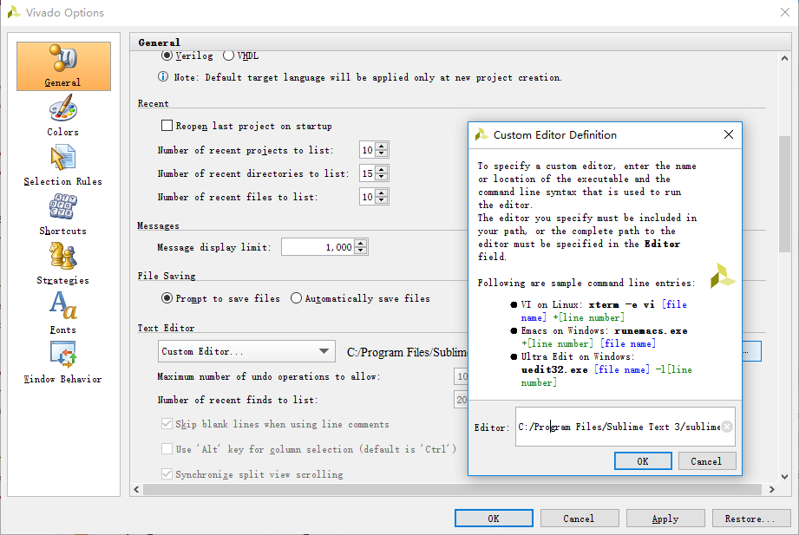
Task: Close the Custom Editor Definition dialog
Action: coord(729,134)
